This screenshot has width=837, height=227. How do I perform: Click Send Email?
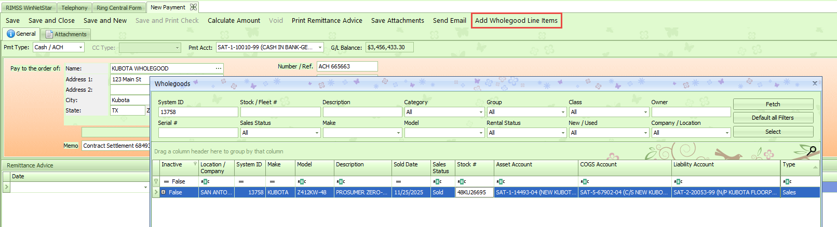click(x=449, y=21)
